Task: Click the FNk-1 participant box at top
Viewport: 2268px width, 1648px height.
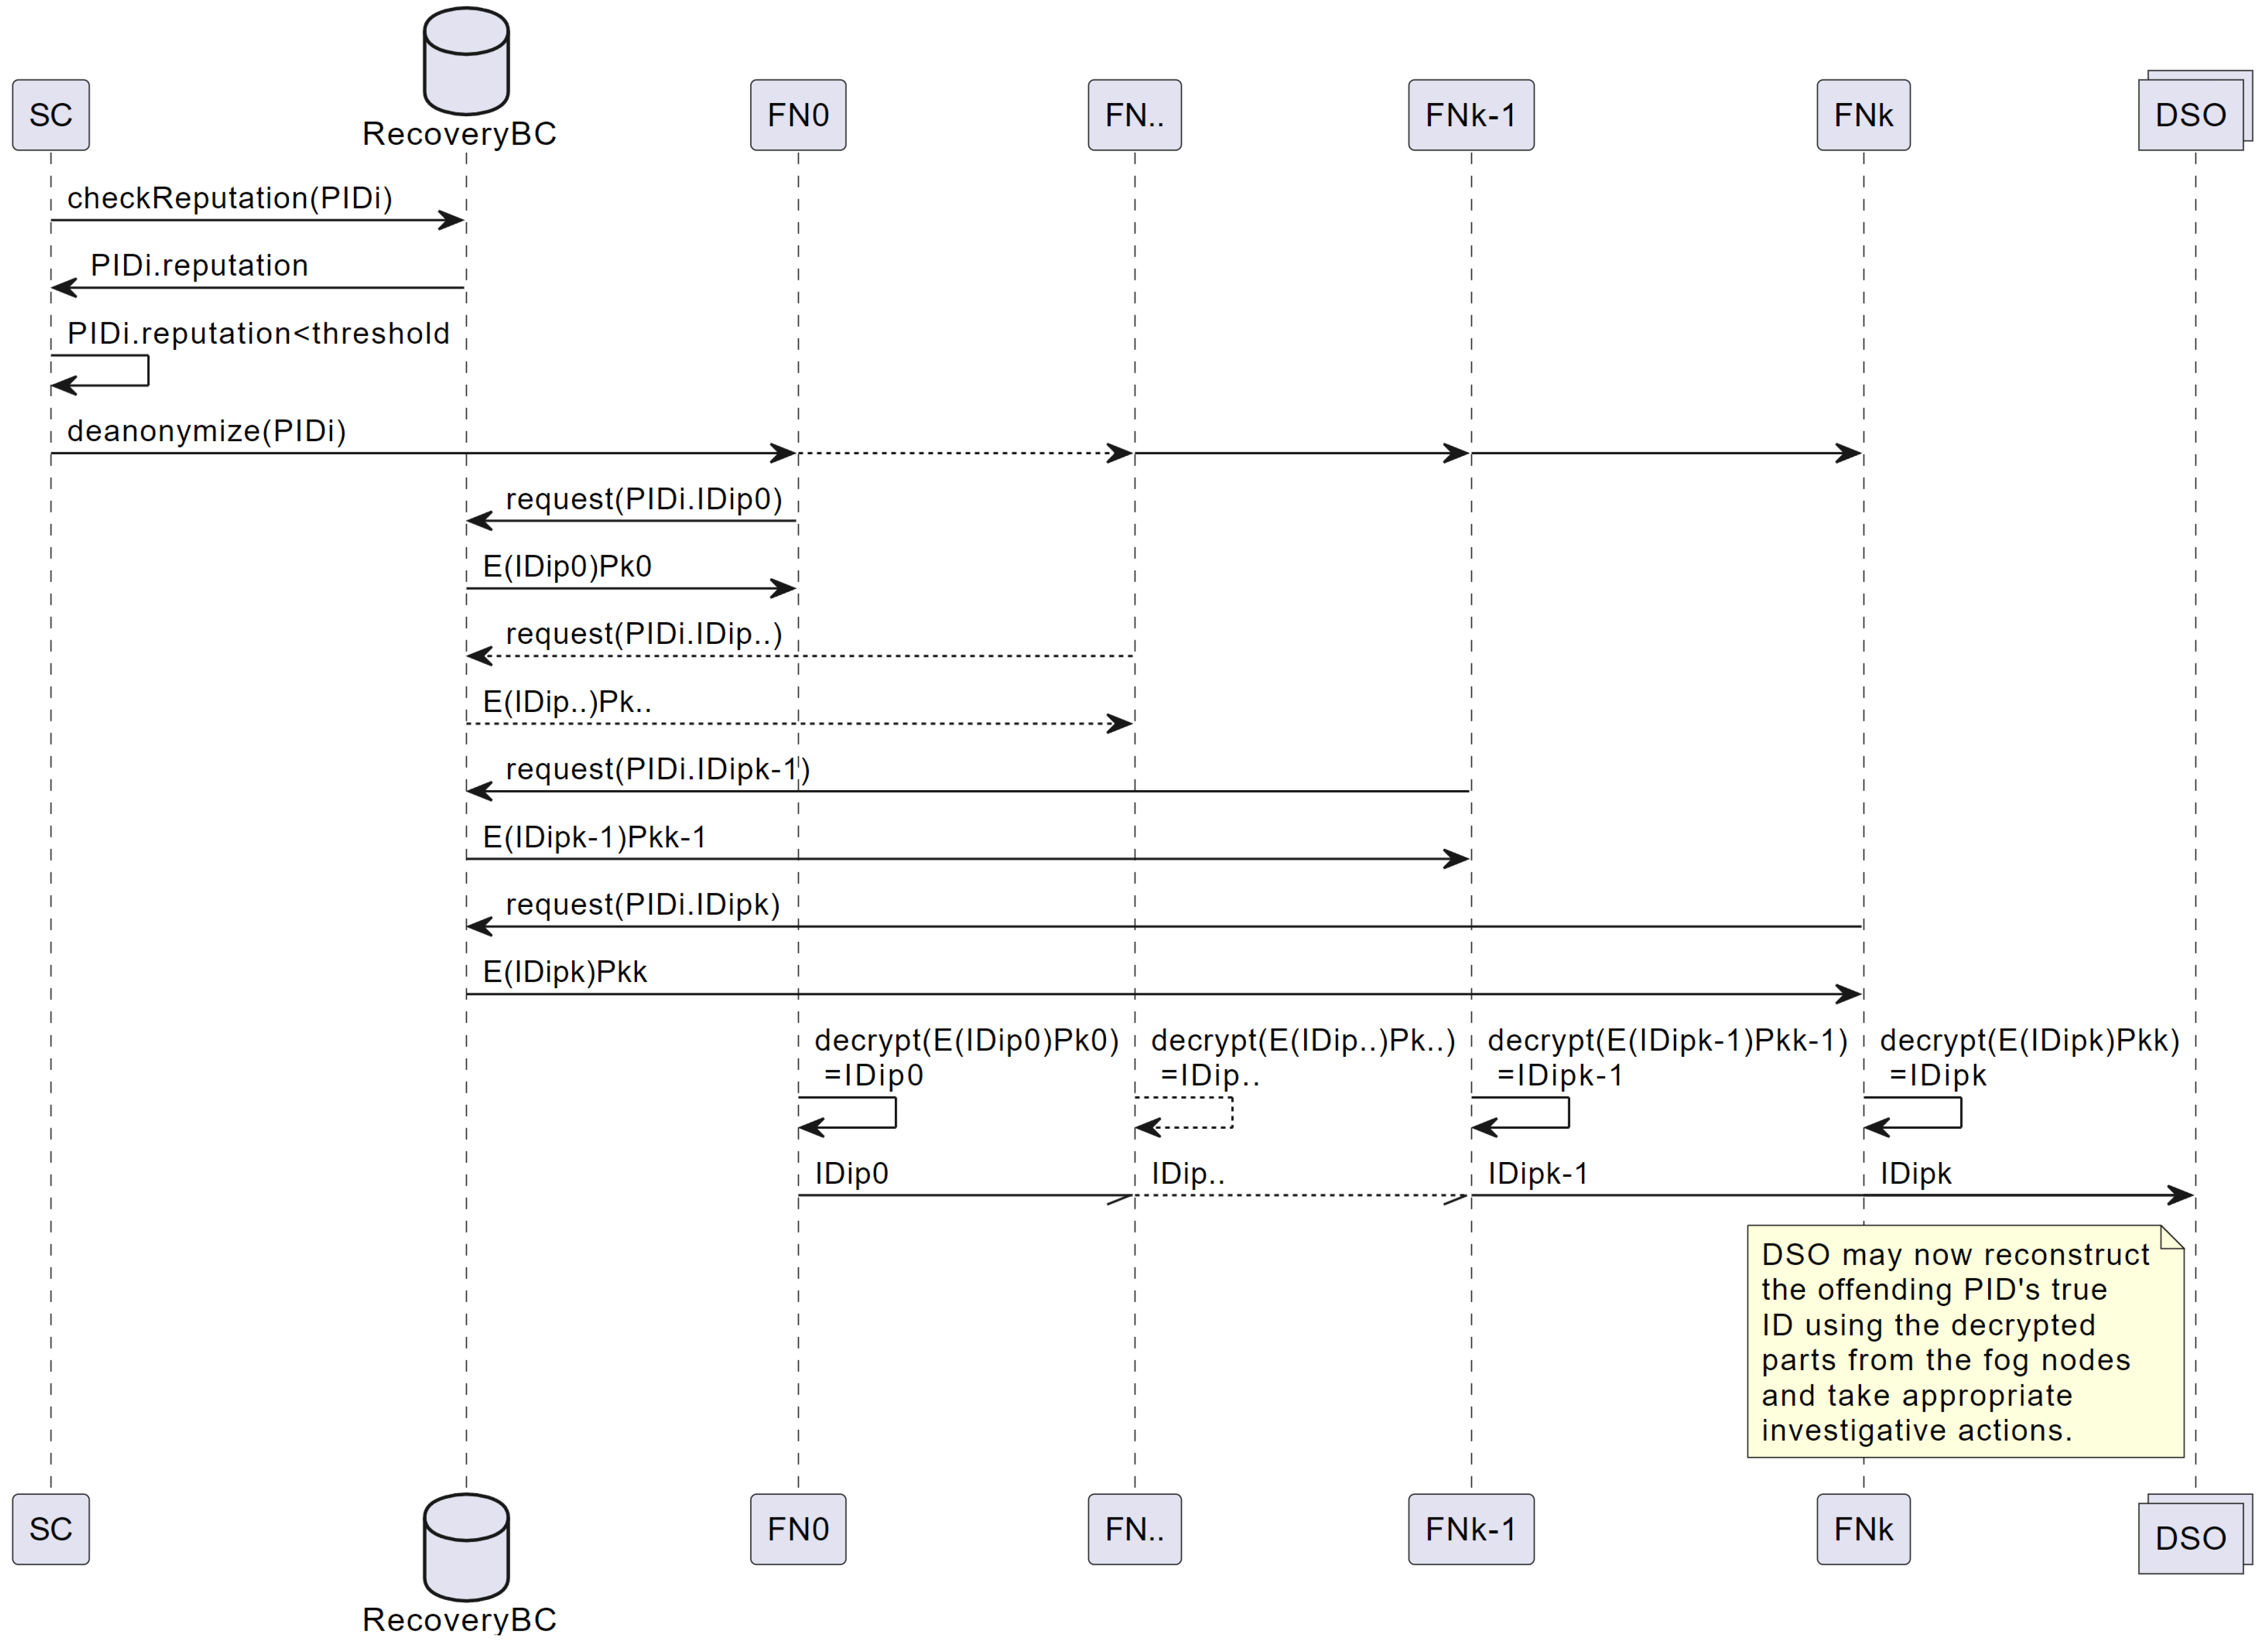Action: tap(1471, 115)
